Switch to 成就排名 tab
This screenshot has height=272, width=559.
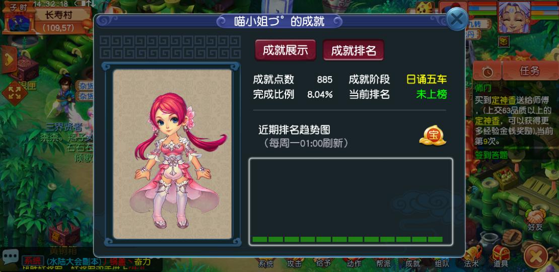[354, 50]
